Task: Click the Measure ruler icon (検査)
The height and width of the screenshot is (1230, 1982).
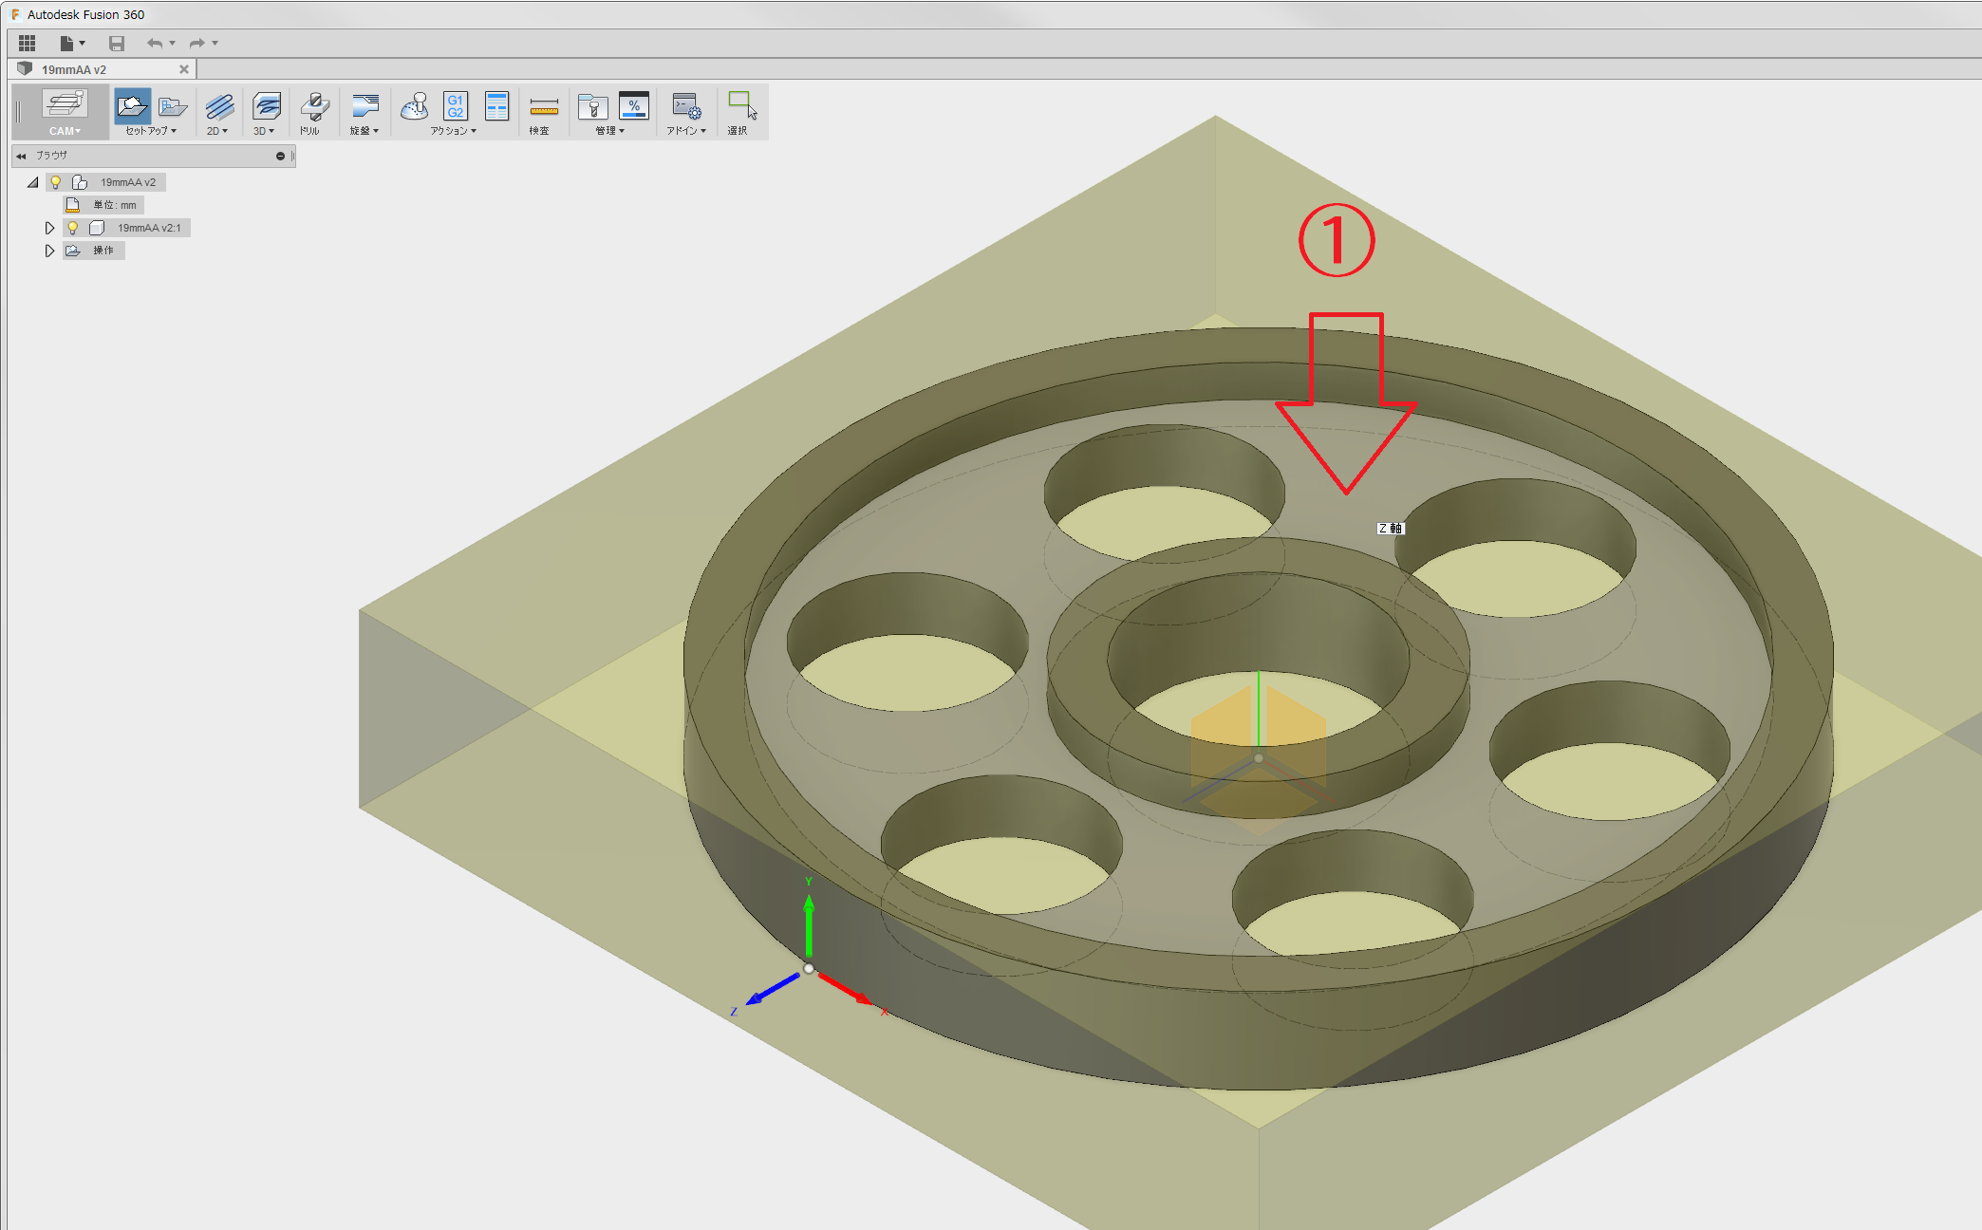Action: pyautogui.click(x=543, y=106)
